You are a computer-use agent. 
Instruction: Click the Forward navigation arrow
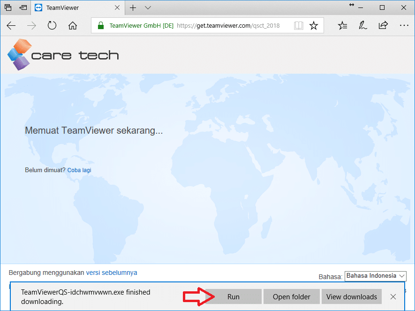[x=31, y=26]
